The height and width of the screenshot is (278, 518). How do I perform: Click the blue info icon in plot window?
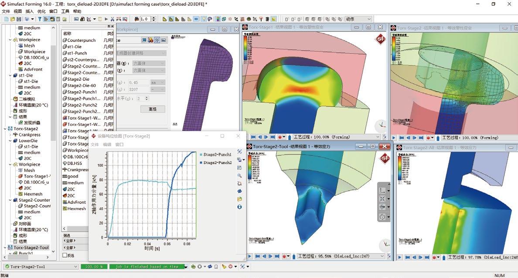click(239, 206)
